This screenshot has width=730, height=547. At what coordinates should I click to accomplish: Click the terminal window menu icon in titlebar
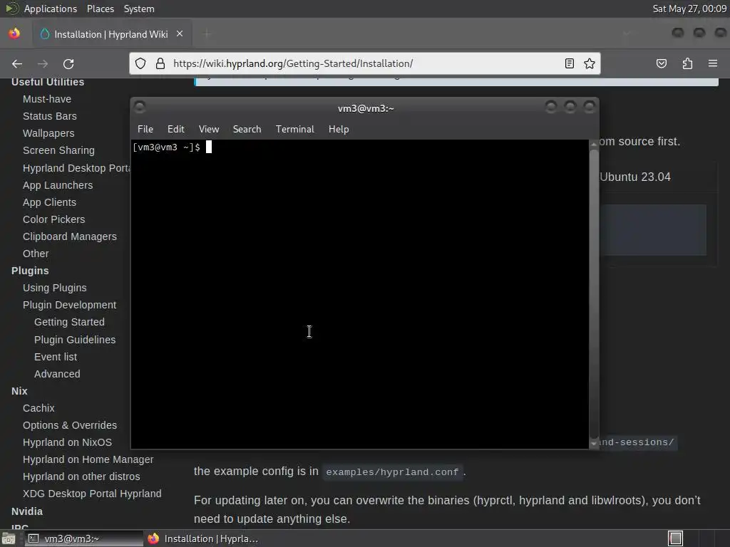coord(140,108)
